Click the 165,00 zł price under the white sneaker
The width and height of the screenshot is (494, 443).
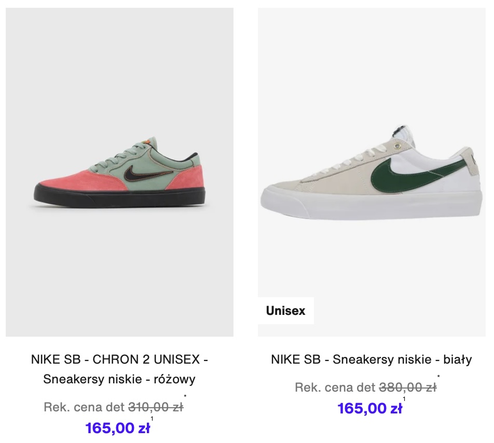coord(369,408)
